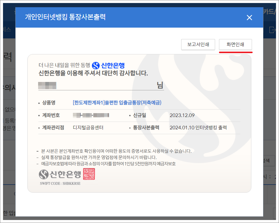Click the blue Shinhan Bank logo icon
Screen dimensions: 279x223
(x=96, y=65)
